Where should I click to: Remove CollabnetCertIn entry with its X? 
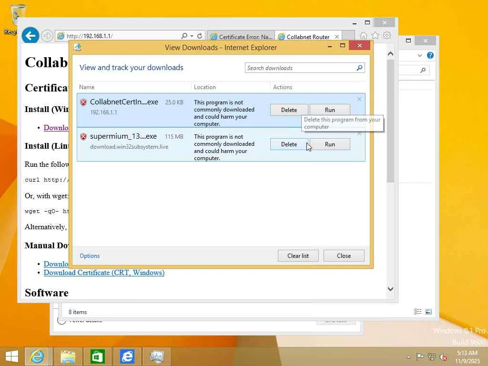(359, 99)
